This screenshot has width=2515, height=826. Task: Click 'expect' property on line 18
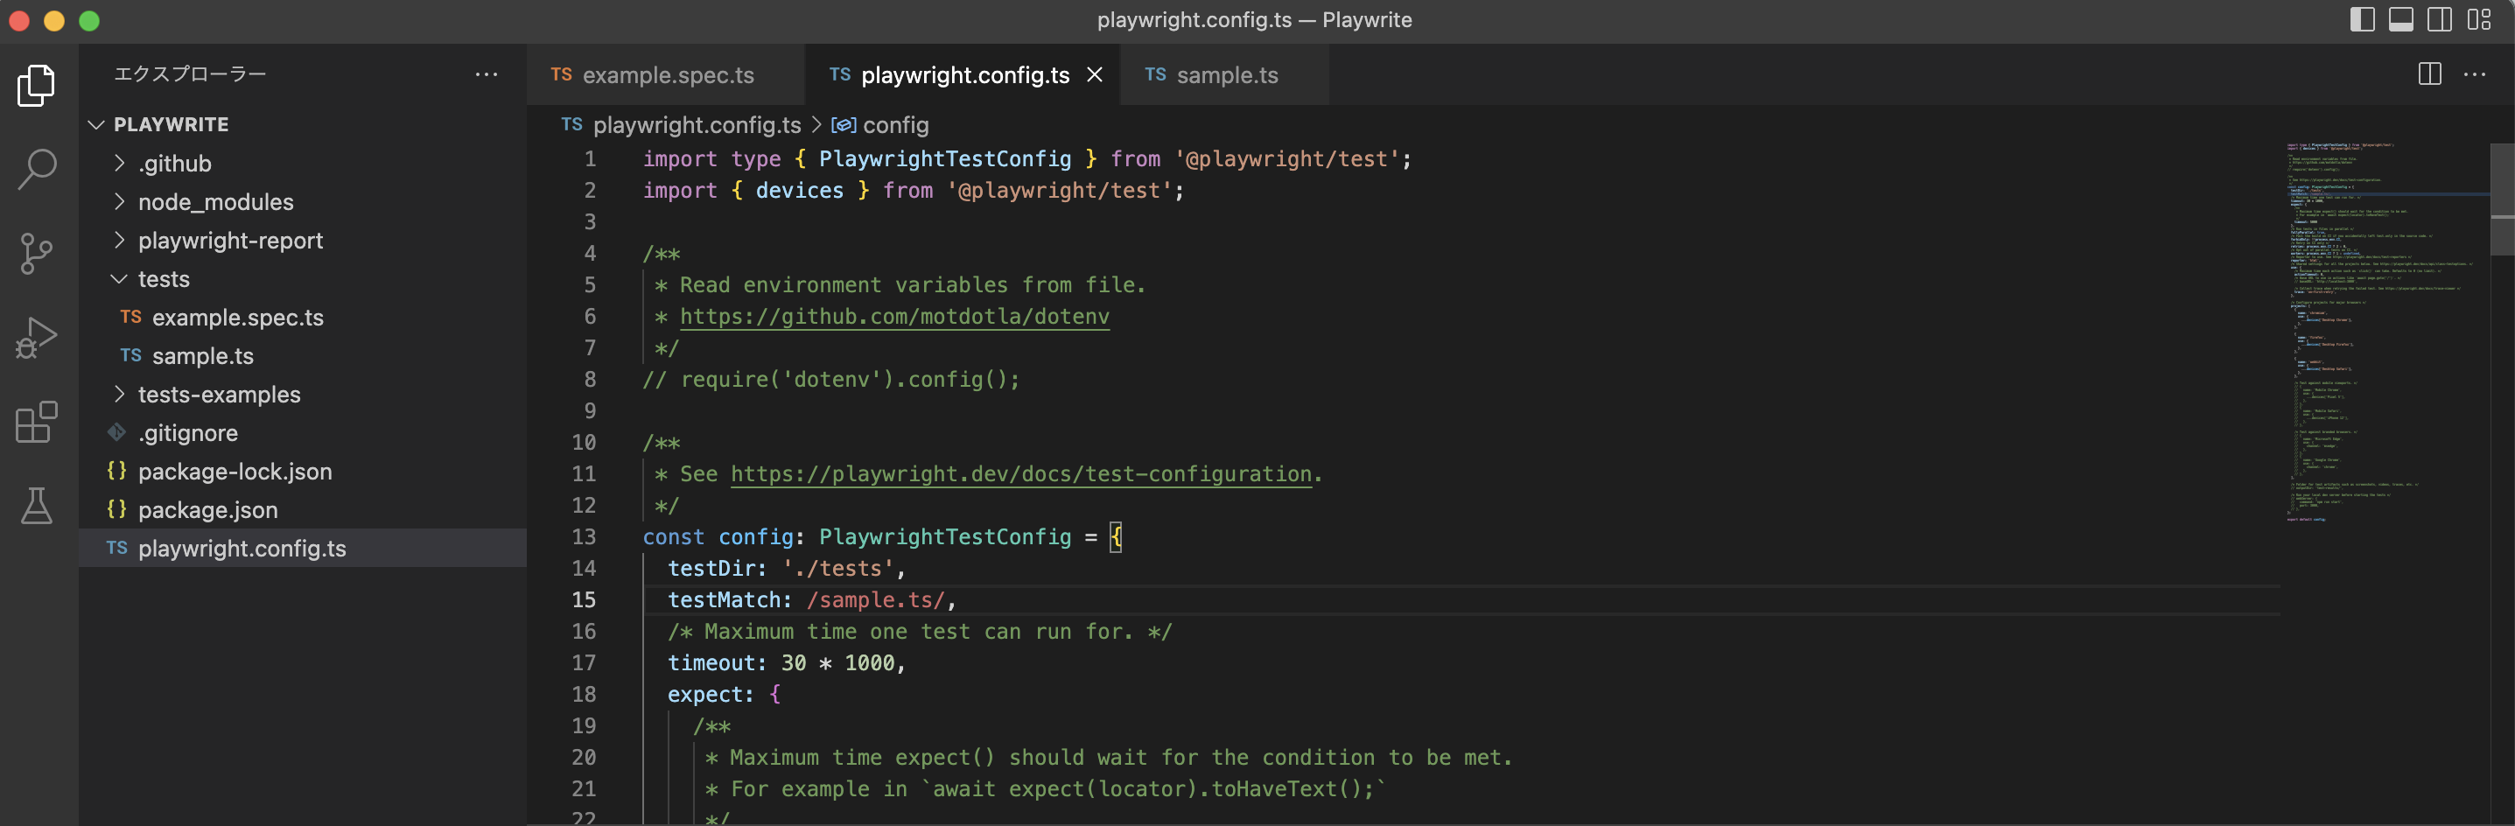pos(705,694)
